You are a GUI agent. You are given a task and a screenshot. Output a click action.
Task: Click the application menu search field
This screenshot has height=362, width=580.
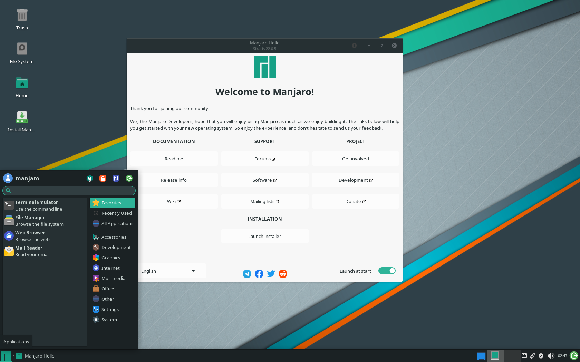click(x=69, y=190)
